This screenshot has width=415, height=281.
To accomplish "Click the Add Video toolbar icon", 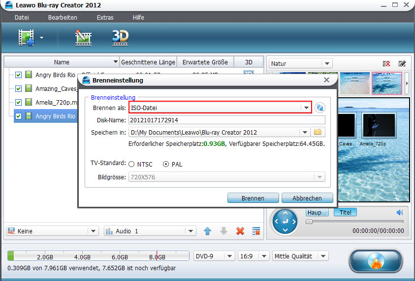I will 26,37.
